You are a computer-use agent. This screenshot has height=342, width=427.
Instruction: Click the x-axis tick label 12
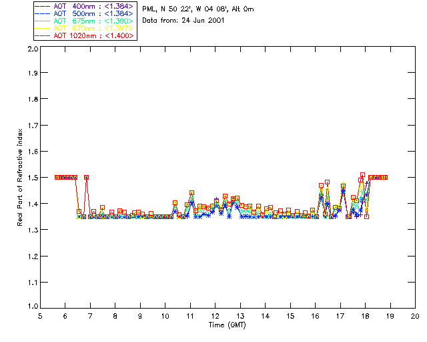pyautogui.click(x=215, y=316)
